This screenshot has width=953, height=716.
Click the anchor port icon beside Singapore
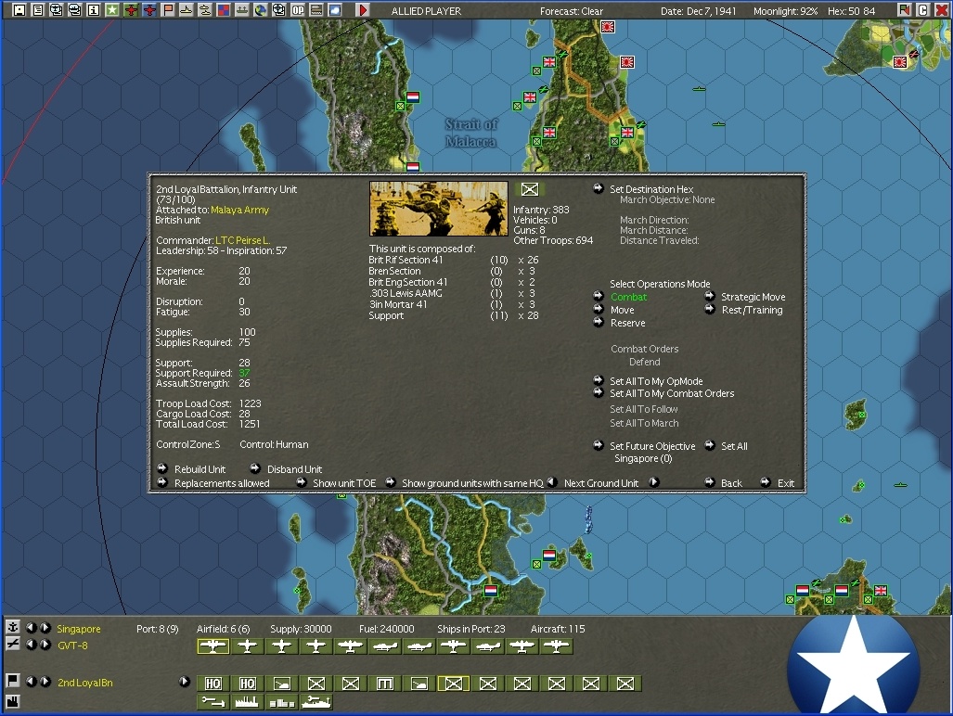13,628
